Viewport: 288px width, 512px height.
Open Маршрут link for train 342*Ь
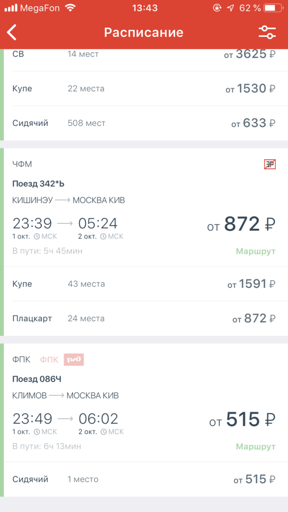255,251
